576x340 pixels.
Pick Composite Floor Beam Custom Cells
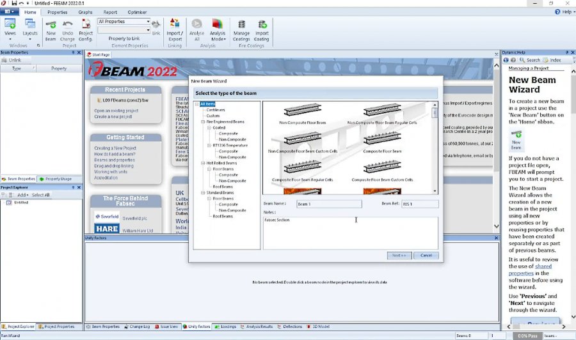click(x=382, y=171)
